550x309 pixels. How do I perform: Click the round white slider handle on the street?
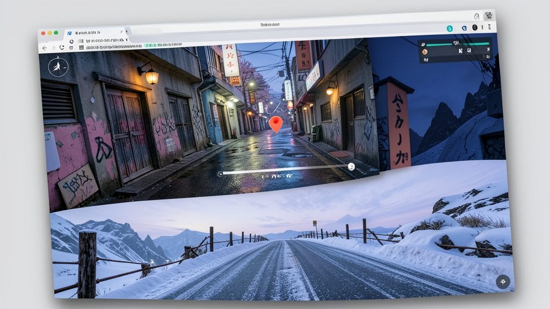pos(351,167)
